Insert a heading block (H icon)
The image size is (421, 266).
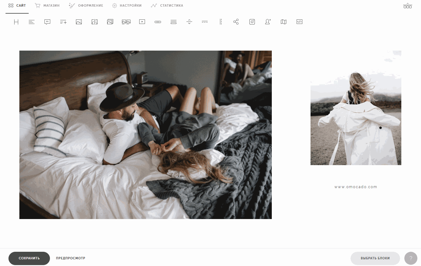point(16,22)
